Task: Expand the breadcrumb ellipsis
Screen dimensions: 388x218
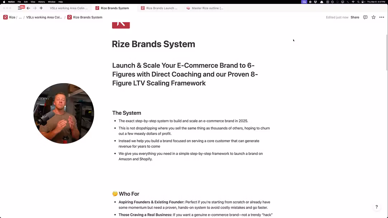Action: coord(20,17)
